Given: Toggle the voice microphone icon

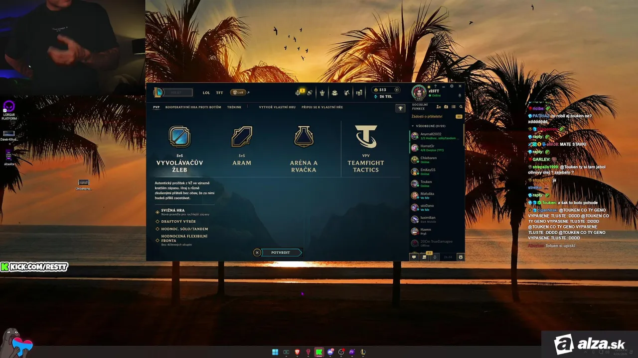Looking at the screenshot, I should pyautogui.click(x=435, y=257).
